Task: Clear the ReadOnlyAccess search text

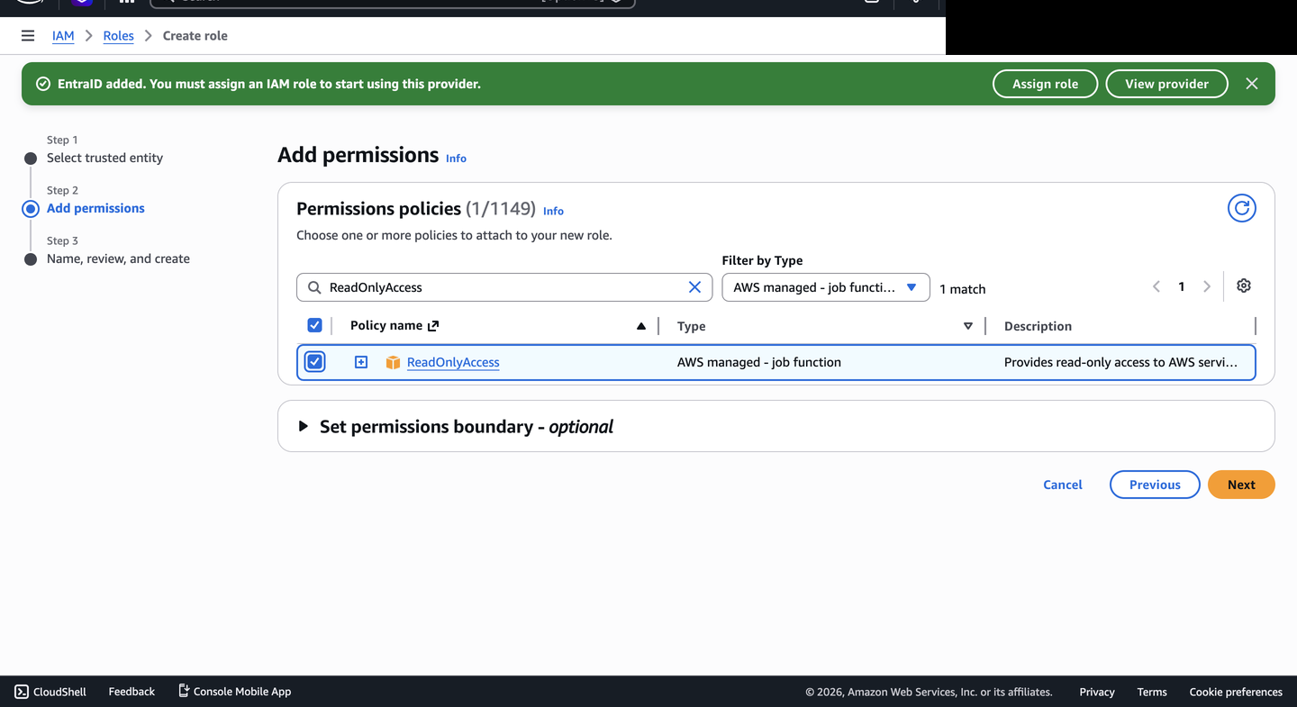Action: (694, 287)
